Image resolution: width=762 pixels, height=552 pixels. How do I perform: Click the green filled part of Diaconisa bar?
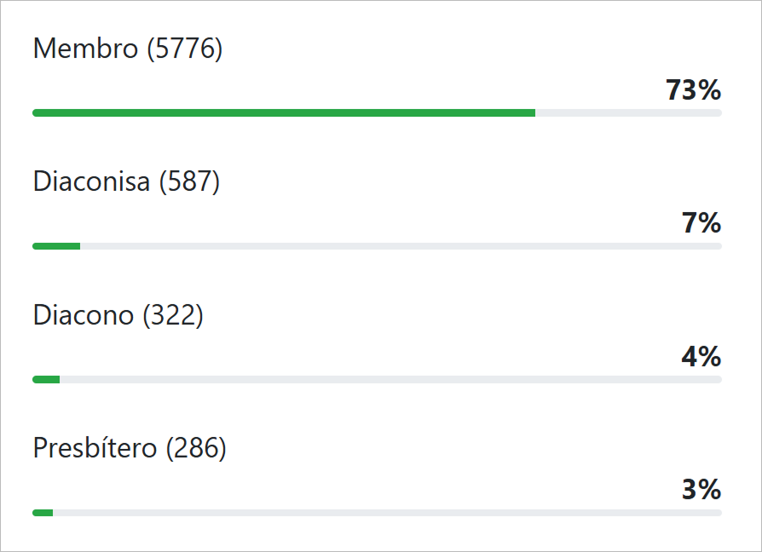coord(56,246)
